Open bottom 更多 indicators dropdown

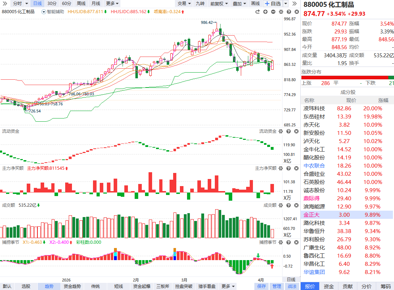click(x=228, y=286)
